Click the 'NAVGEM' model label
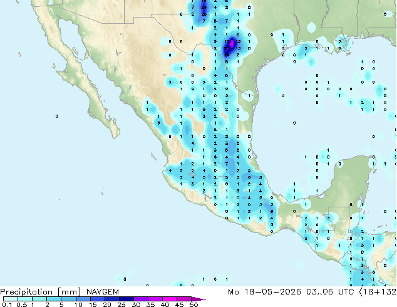 pyautogui.click(x=103, y=292)
